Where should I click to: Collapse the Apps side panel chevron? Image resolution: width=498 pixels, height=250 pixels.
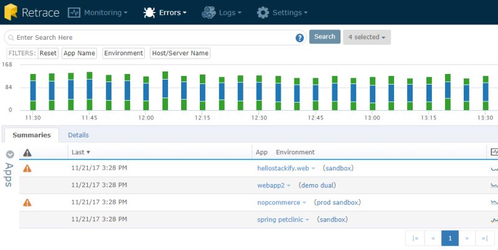[x=10, y=154]
